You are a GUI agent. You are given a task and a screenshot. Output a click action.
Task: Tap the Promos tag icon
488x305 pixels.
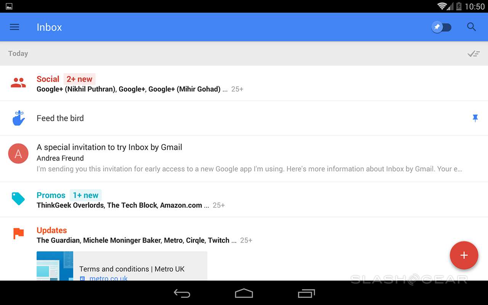tap(18, 199)
